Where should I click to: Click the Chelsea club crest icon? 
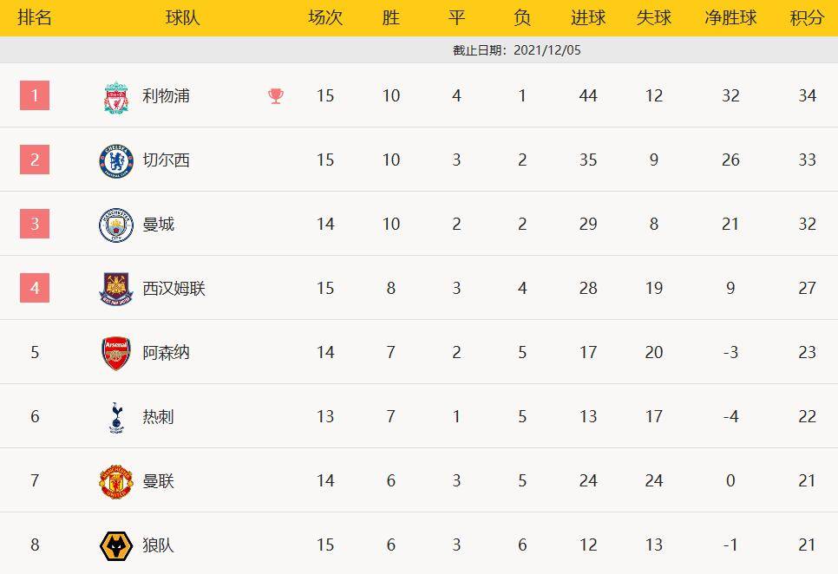pyautogui.click(x=116, y=160)
